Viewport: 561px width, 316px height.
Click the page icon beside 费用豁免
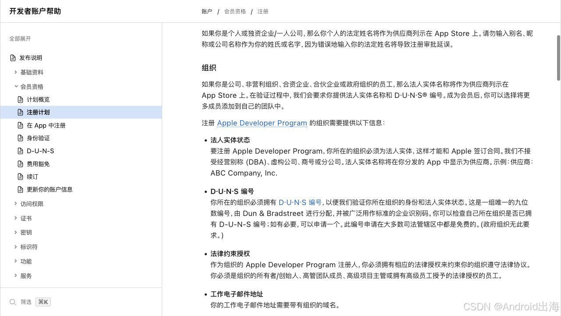point(20,164)
